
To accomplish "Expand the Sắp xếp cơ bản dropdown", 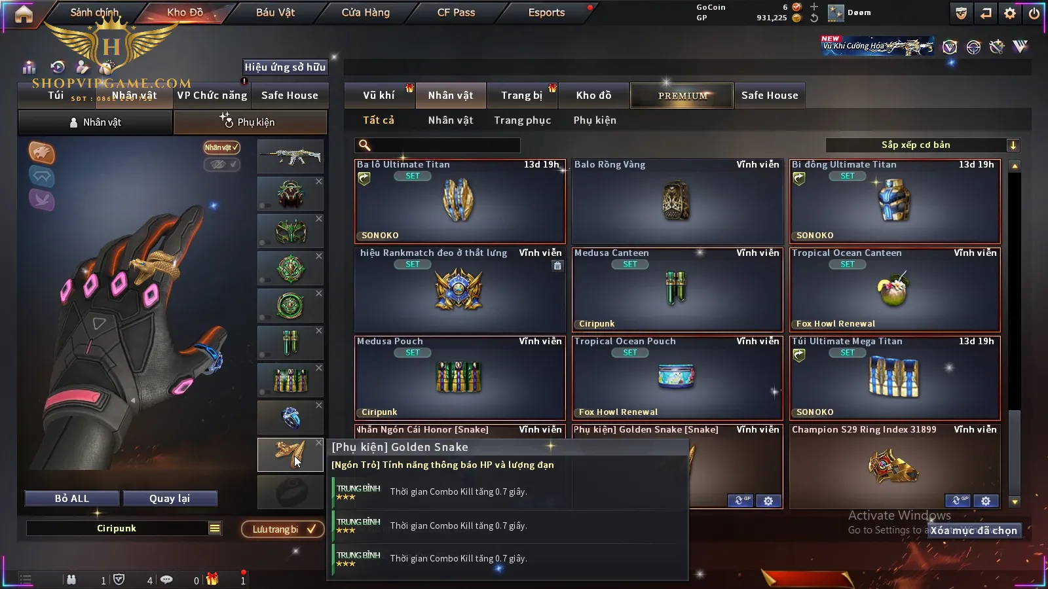I will (x=1013, y=145).
